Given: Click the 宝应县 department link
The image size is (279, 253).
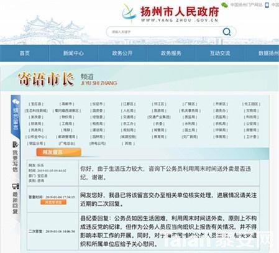Looking at the screenshot, I should tap(36, 104).
